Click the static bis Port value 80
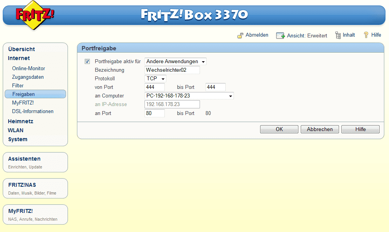This screenshot has width=389, height=232. pyautogui.click(x=208, y=113)
